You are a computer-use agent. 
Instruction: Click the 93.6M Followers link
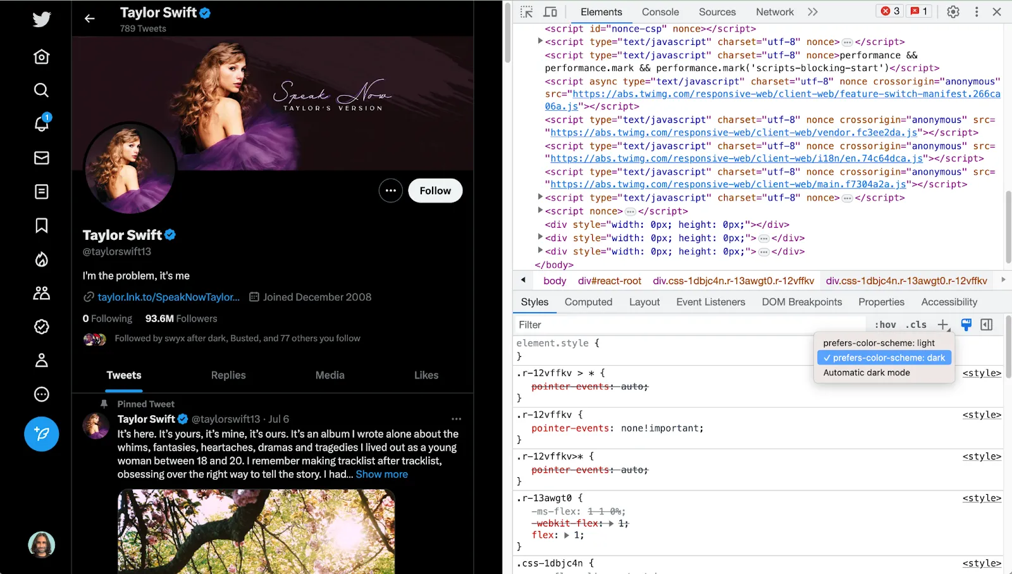point(182,318)
